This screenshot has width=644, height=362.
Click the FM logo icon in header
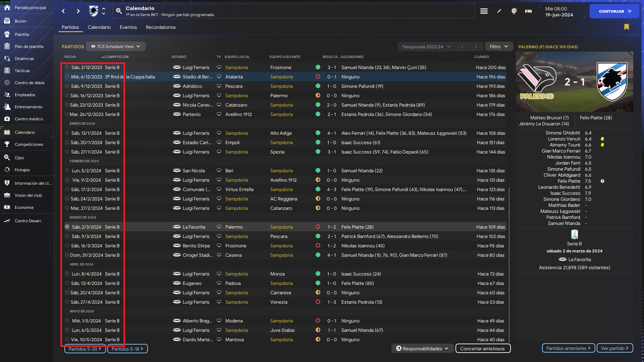pos(528,11)
